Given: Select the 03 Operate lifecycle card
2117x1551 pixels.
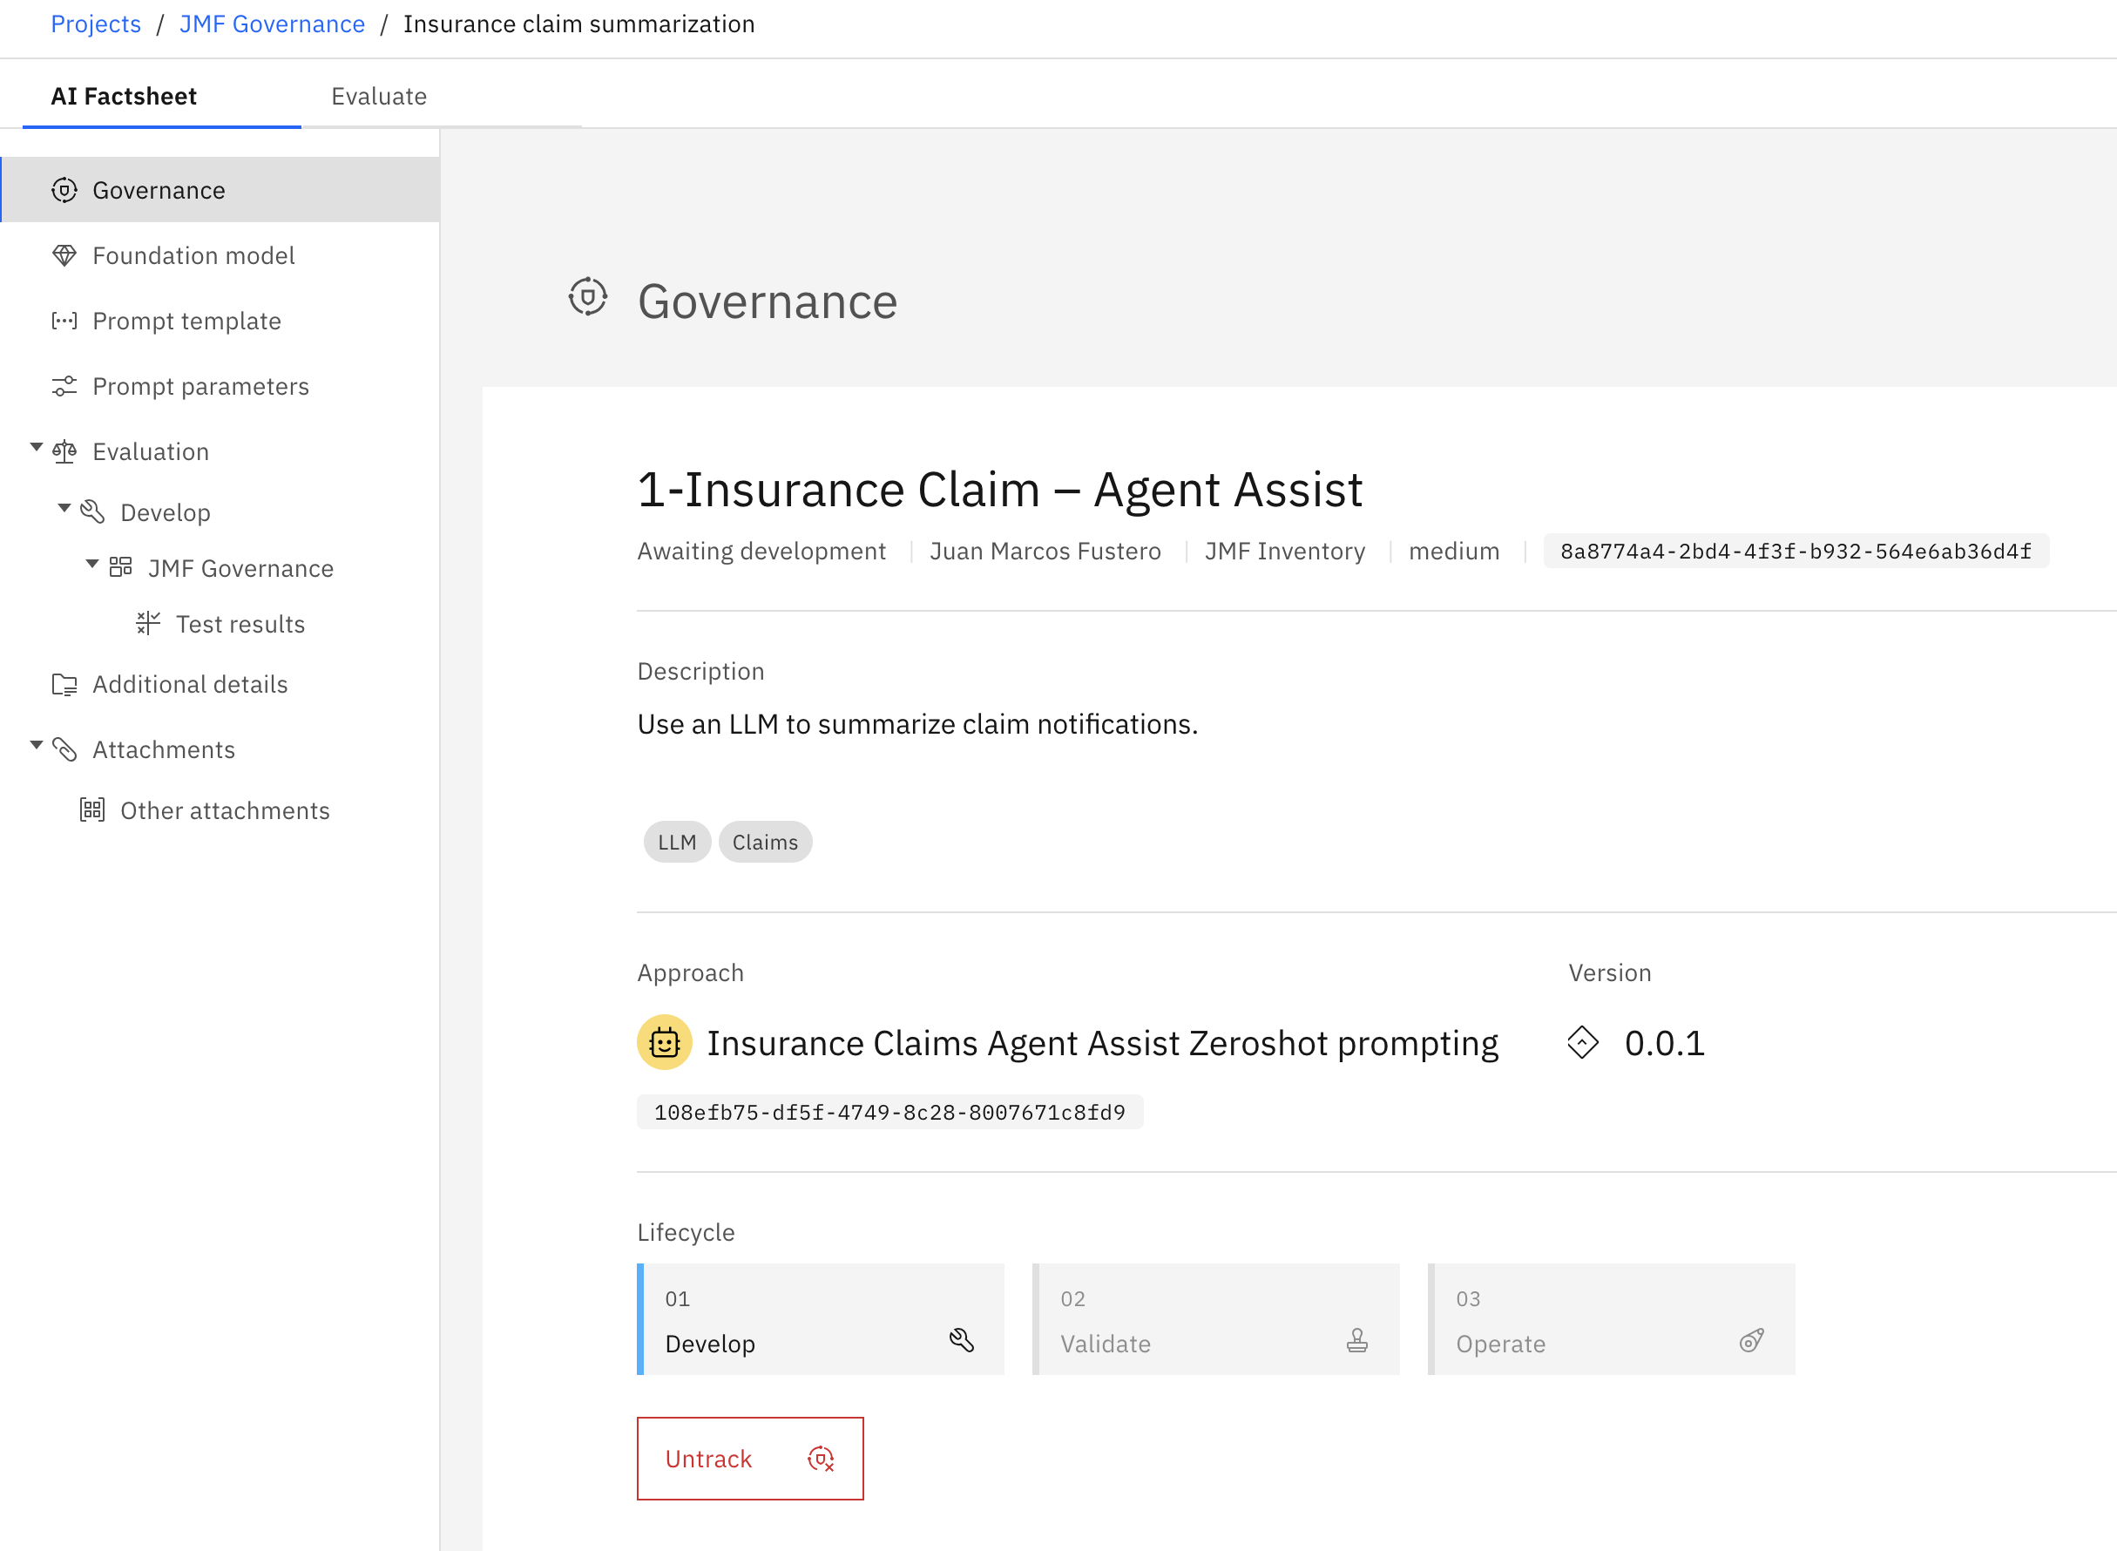Looking at the screenshot, I should 1612,1319.
